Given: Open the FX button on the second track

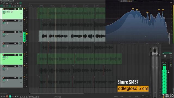Looking at the screenshot, I should tap(4, 23).
